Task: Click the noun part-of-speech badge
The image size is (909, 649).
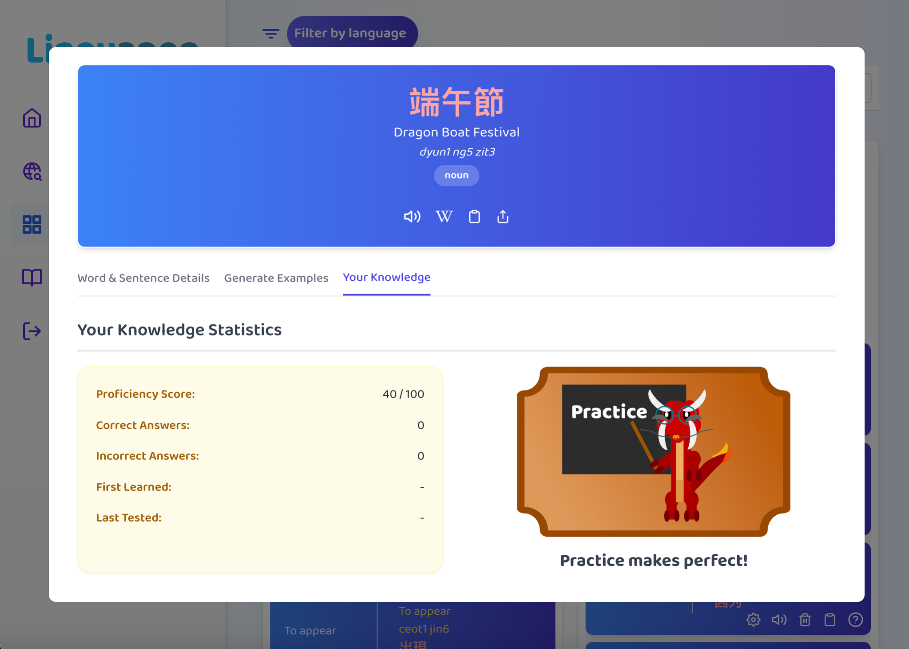Action: 456,175
